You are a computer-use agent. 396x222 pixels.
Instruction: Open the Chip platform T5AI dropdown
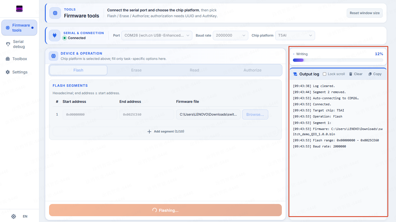click(295, 35)
